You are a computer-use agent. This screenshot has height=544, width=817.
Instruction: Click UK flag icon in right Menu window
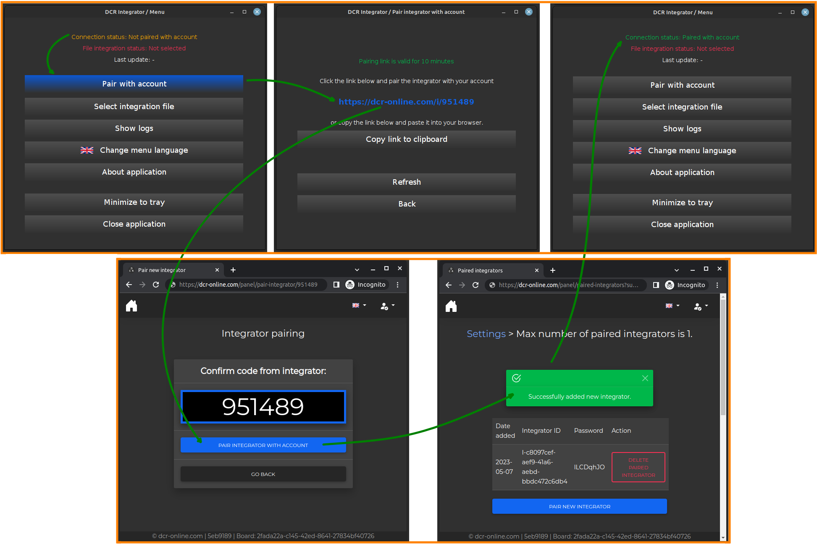635,151
